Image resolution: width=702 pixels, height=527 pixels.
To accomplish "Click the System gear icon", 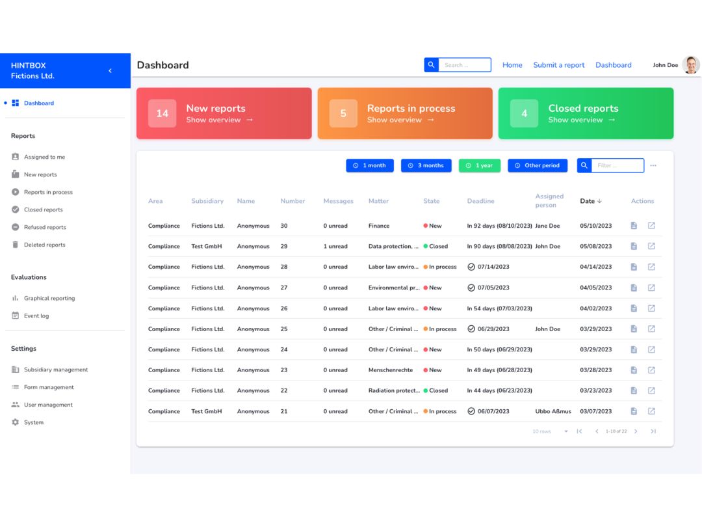I will pos(15,422).
